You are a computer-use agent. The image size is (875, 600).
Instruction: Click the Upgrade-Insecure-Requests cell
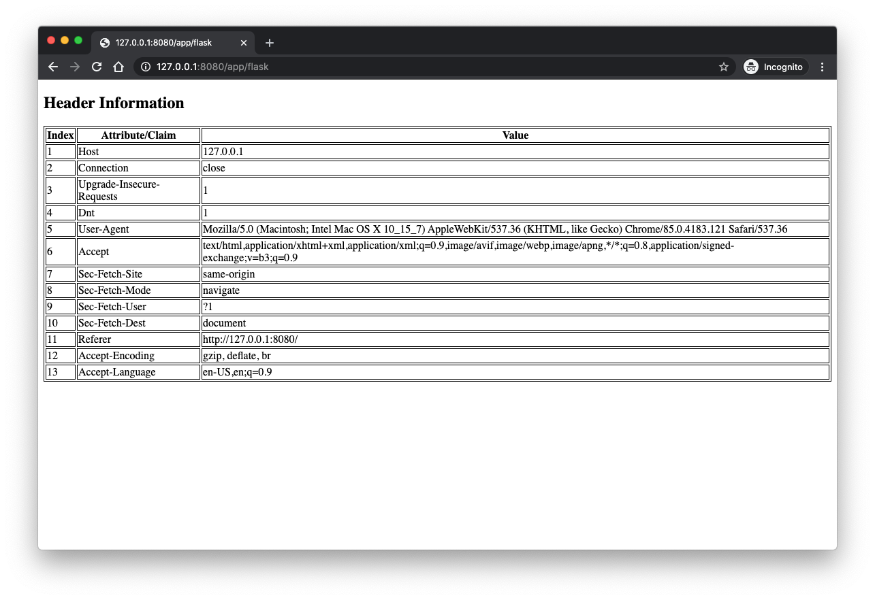click(138, 190)
